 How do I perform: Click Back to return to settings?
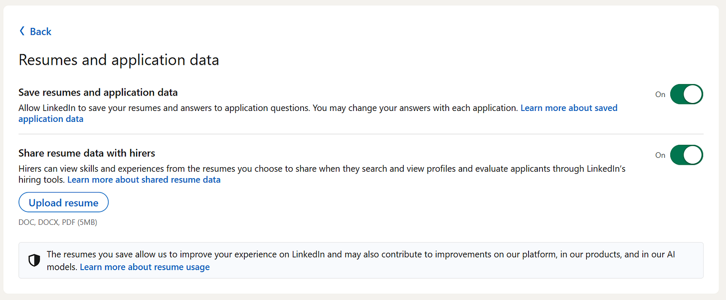pyautogui.click(x=40, y=31)
